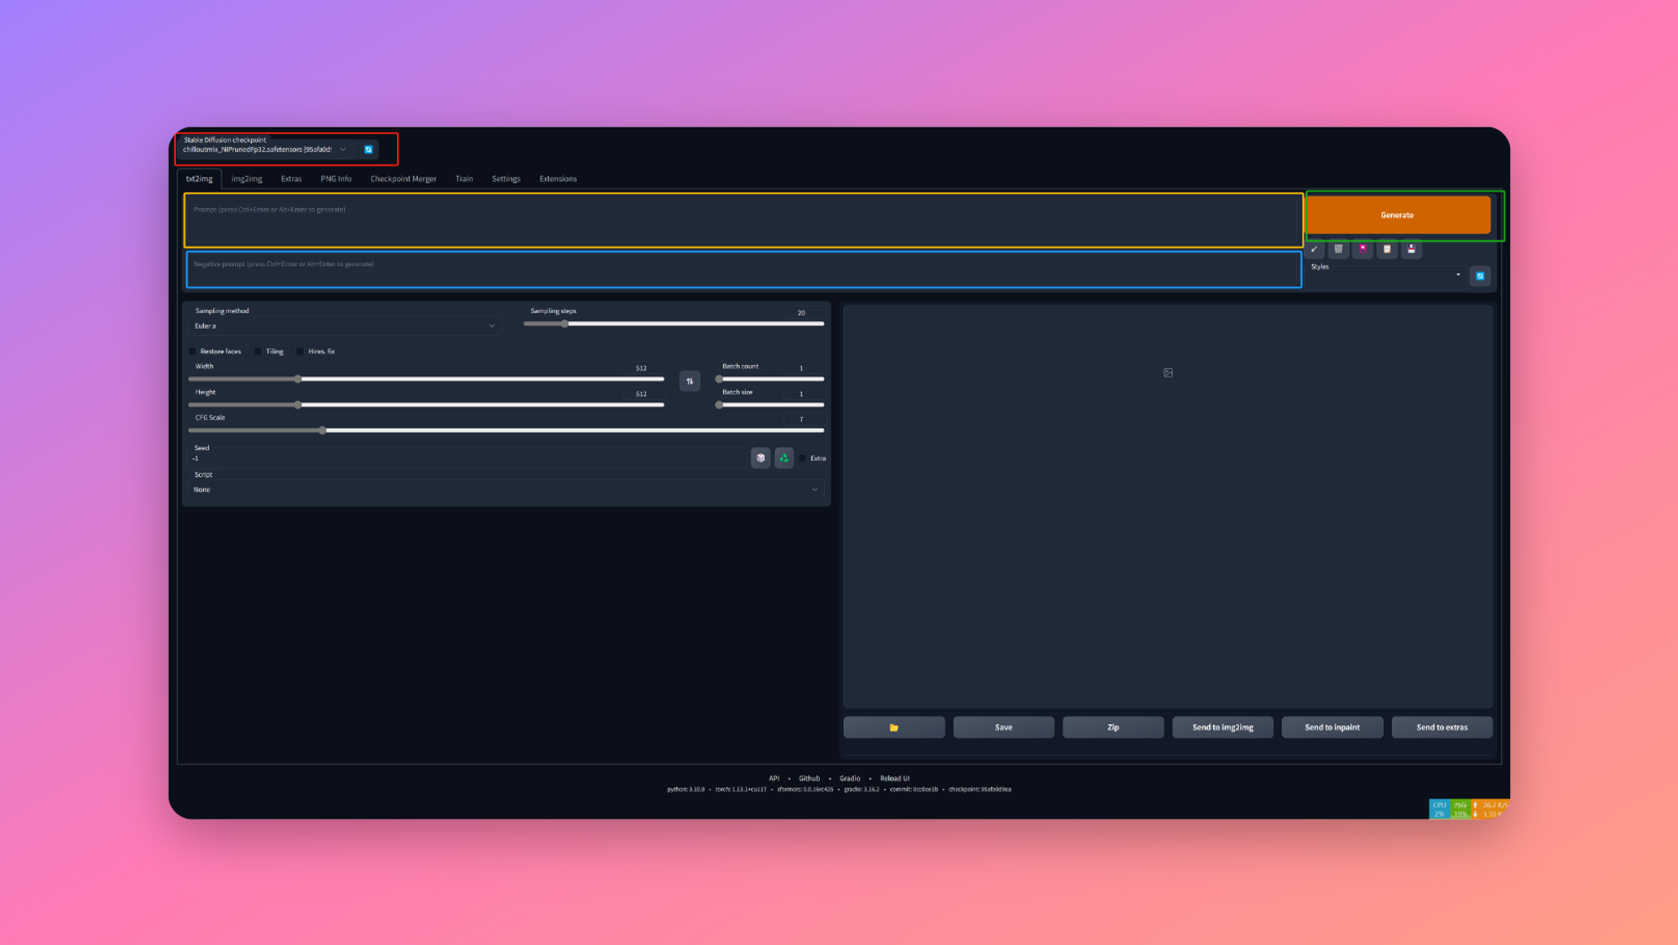Click Send to img2img button
This screenshot has height=945, width=1678.
[x=1222, y=728]
